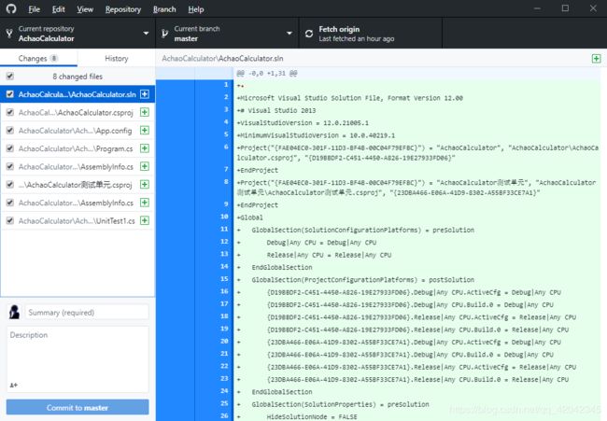
Task: Click the Description text area
Action: [x=78, y=359]
